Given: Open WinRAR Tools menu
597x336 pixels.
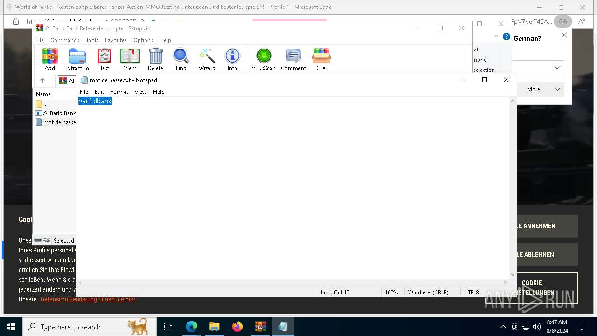Looking at the screenshot, I should (x=92, y=40).
